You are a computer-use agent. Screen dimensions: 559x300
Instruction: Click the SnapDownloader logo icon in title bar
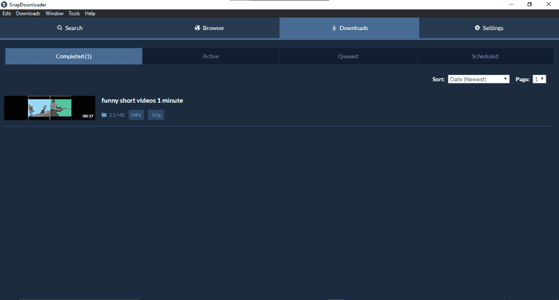pyautogui.click(x=5, y=4)
